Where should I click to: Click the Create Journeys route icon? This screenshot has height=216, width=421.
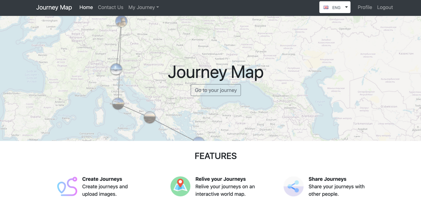(x=67, y=186)
